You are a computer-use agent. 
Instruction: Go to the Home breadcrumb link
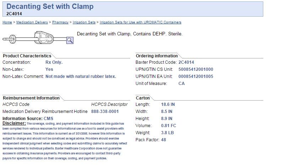pos(7,22)
